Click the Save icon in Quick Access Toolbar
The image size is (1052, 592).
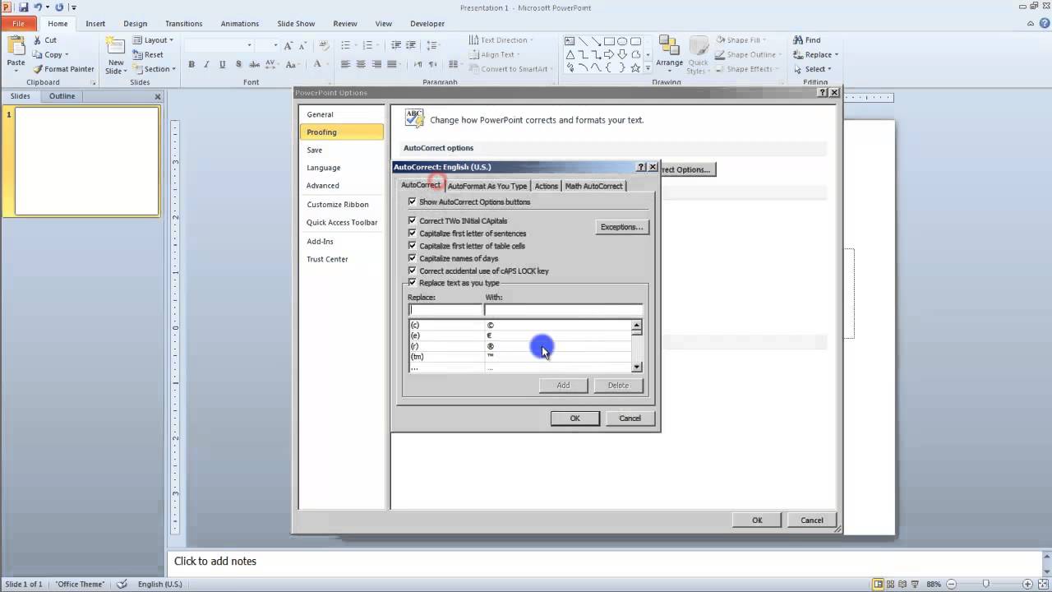click(x=23, y=7)
